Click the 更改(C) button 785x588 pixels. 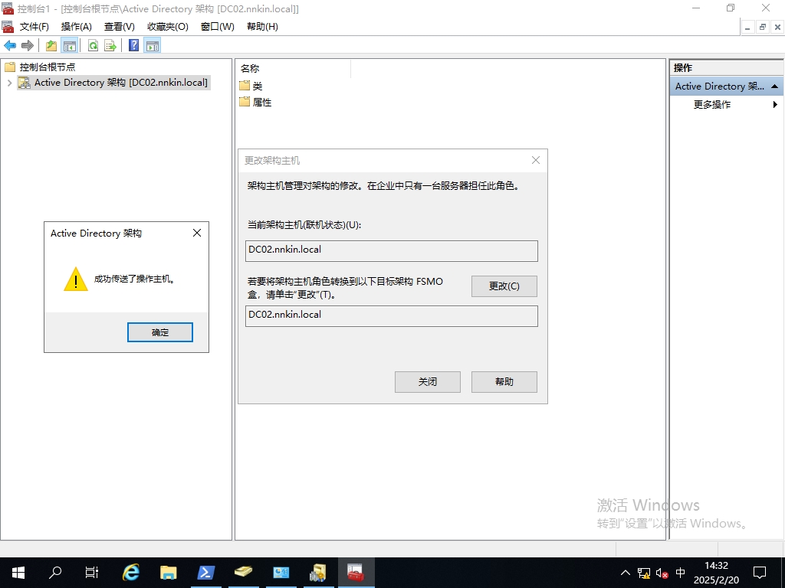point(504,286)
